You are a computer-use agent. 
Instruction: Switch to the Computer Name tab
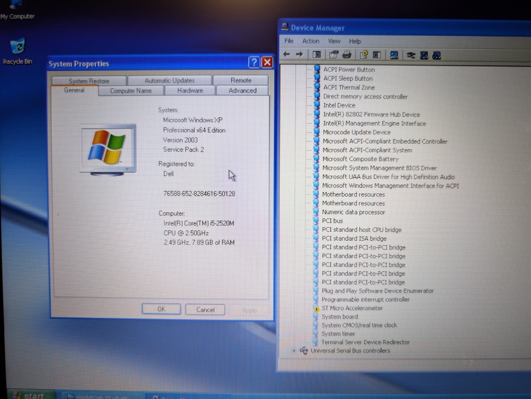pyautogui.click(x=131, y=91)
